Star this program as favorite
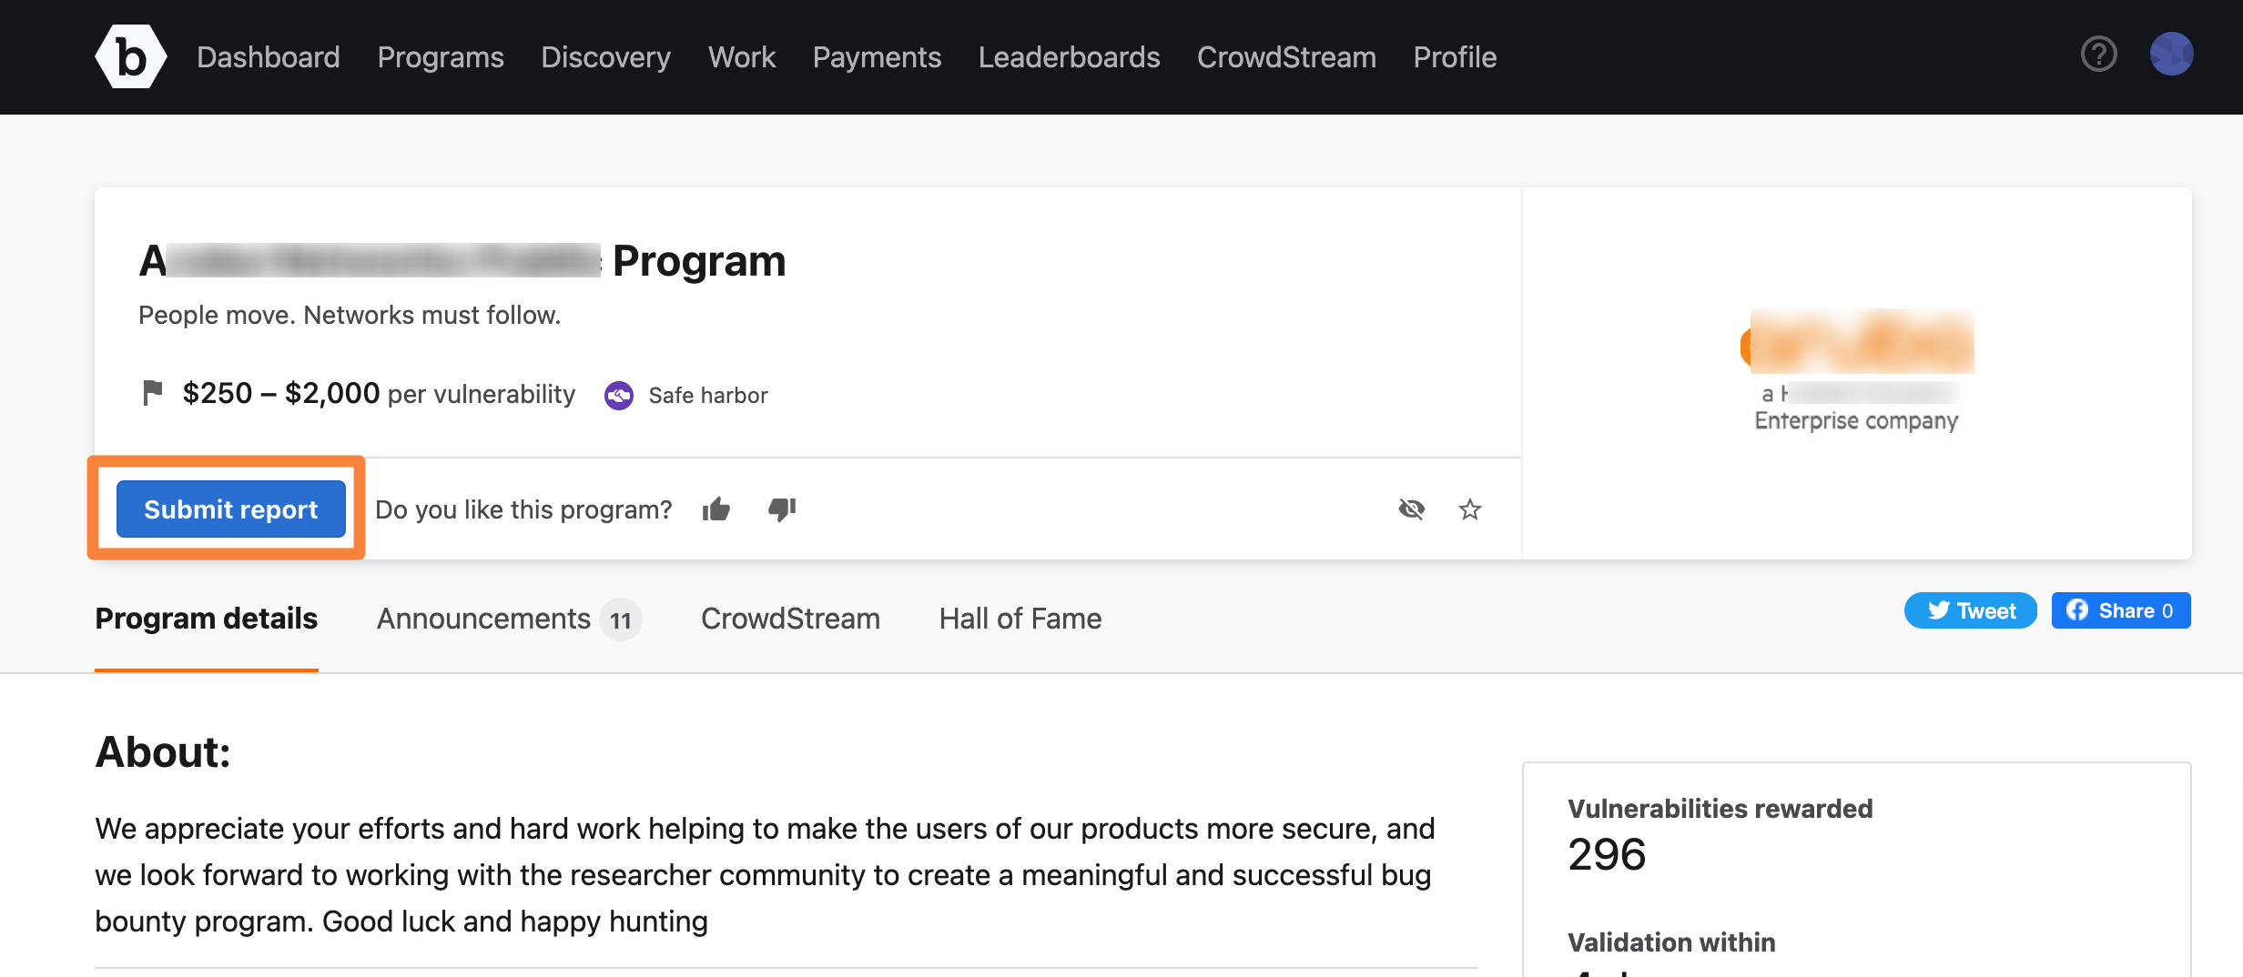Screen dimensions: 2243x977 pos(1469,509)
